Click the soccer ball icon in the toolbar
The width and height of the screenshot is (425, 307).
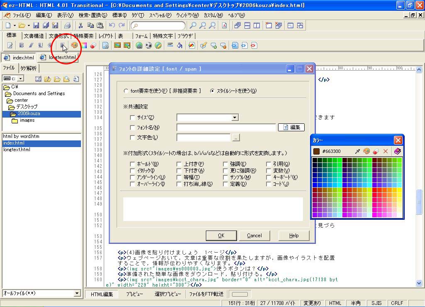click(149, 45)
